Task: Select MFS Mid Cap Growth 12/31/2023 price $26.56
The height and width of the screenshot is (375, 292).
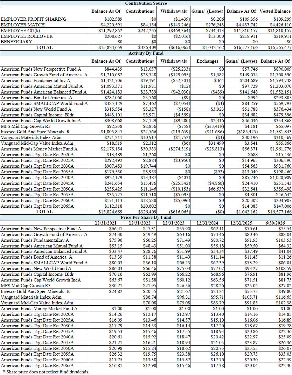Action: click(x=184, y=286)
